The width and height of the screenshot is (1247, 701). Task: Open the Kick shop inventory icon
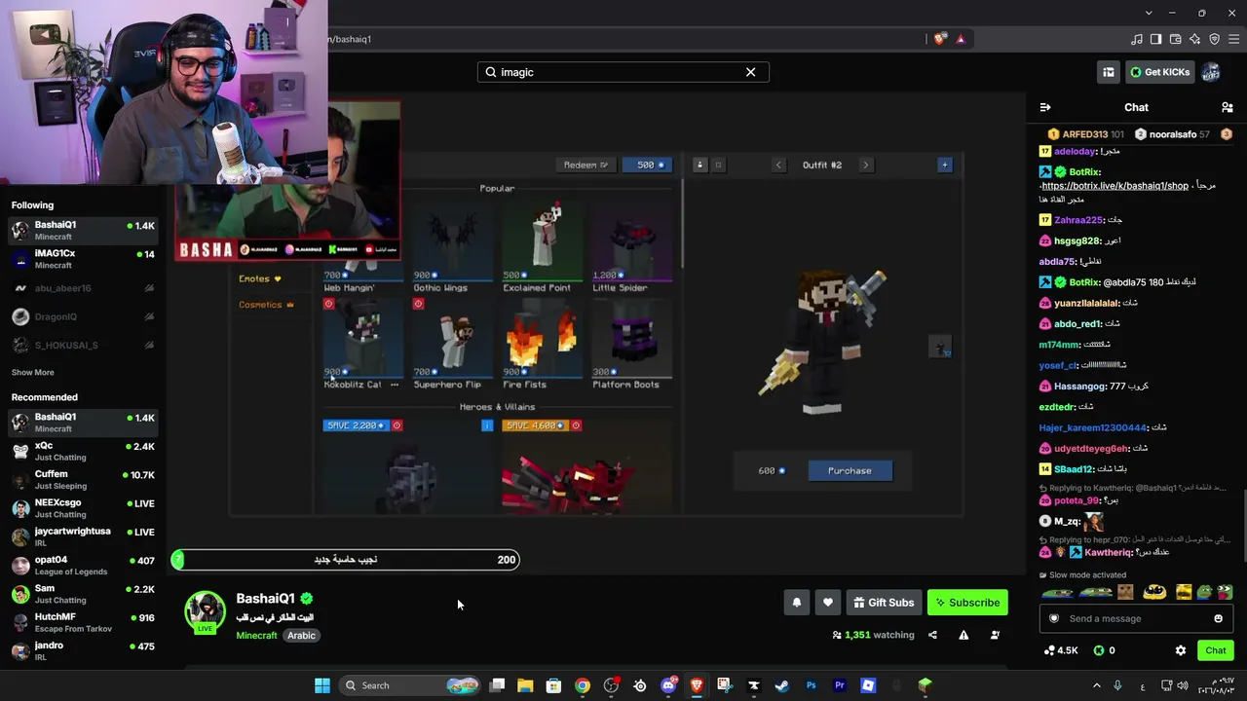click(1108, 72)
